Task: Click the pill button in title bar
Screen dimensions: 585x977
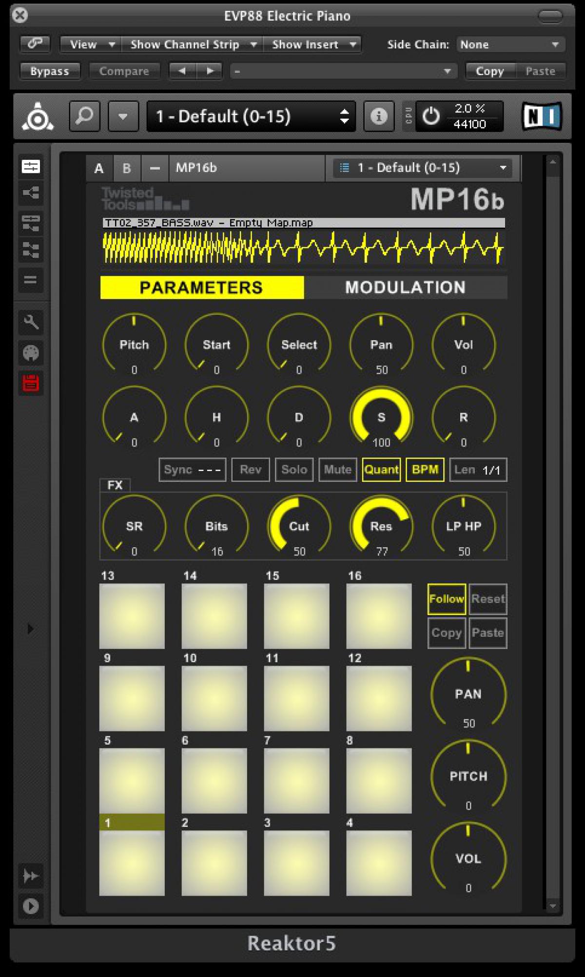Action: [550, 16]
